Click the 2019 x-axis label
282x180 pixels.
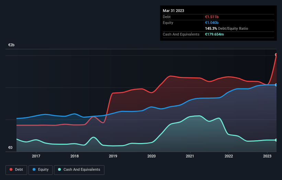click(x=113, y=156)
